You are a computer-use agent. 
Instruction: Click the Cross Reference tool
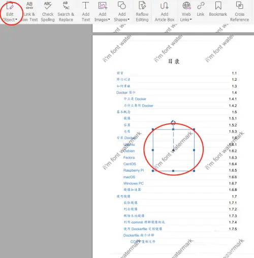click(239, 12)
